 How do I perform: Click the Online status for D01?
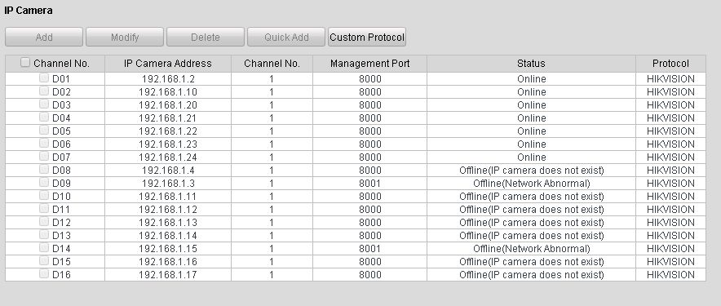click(531, 79)
